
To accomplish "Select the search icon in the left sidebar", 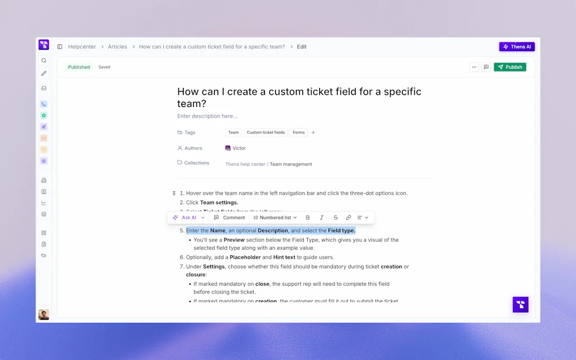I will tap(44, 60).
